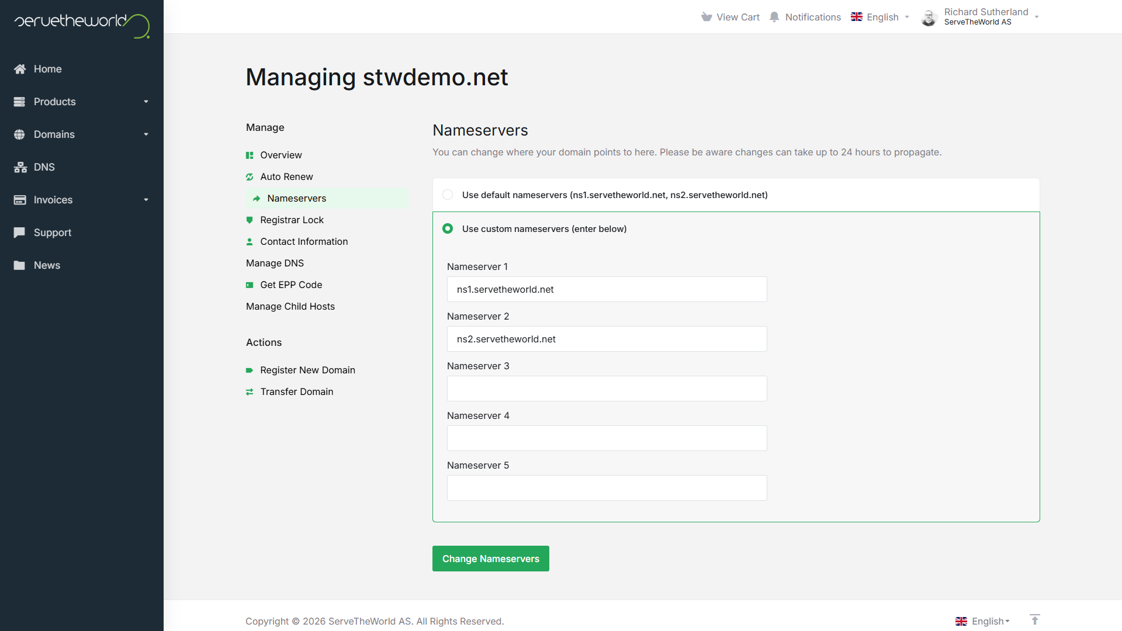Open the Overview link
This screenshot has height=631, width=1122.
[281, 155]
